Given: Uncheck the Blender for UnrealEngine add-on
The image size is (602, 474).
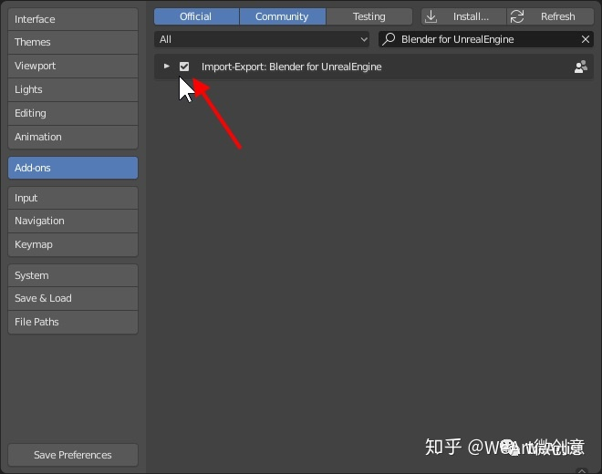Looking at the screenshot, I should (184, 67).
